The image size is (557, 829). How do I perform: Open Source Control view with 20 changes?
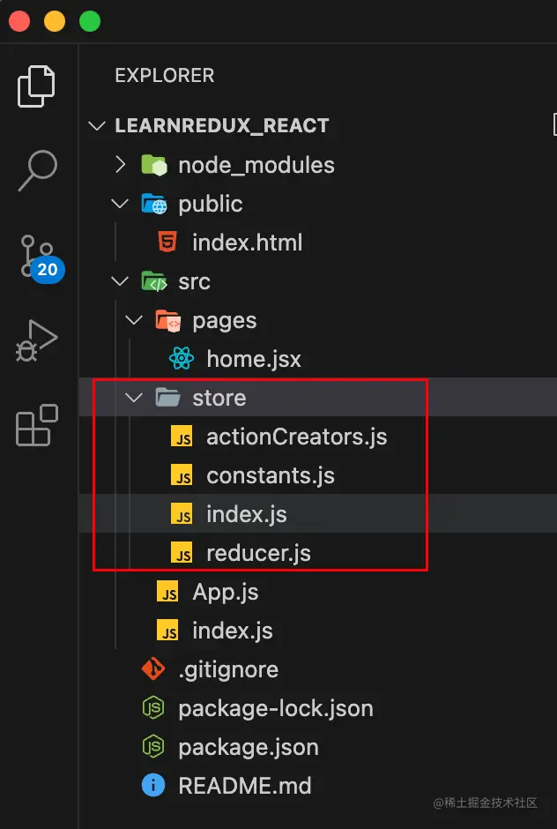(37, 258)
